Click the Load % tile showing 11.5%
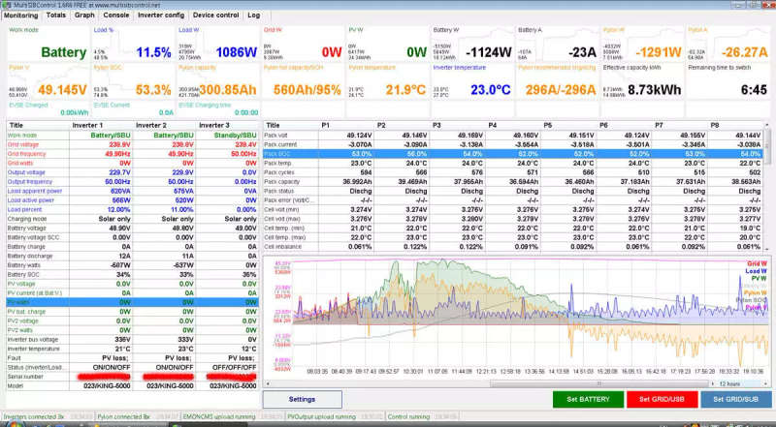Screen dimensions: 776x427 pos(133,44)
